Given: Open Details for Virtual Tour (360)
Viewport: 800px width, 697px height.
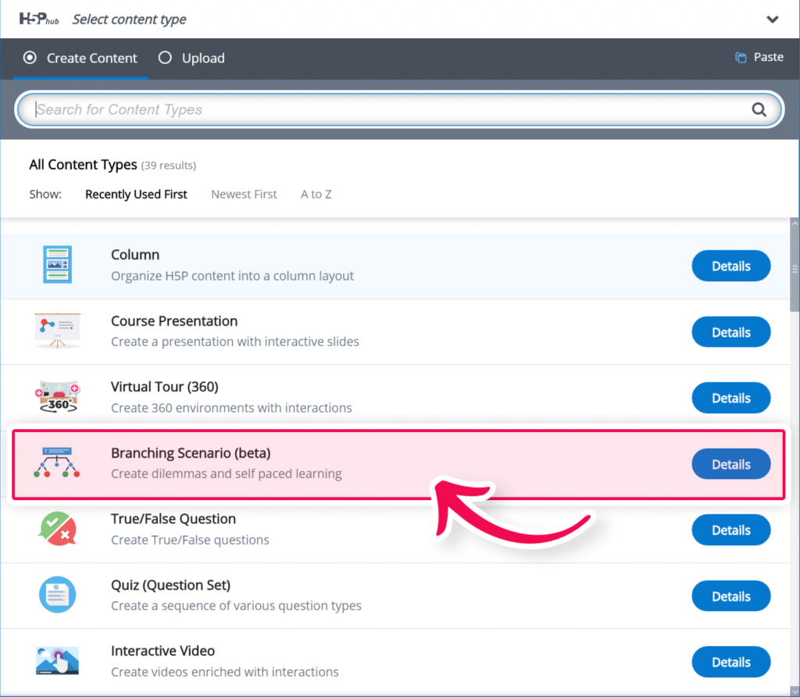Looking at the screenshot, I should pos(730,398).
